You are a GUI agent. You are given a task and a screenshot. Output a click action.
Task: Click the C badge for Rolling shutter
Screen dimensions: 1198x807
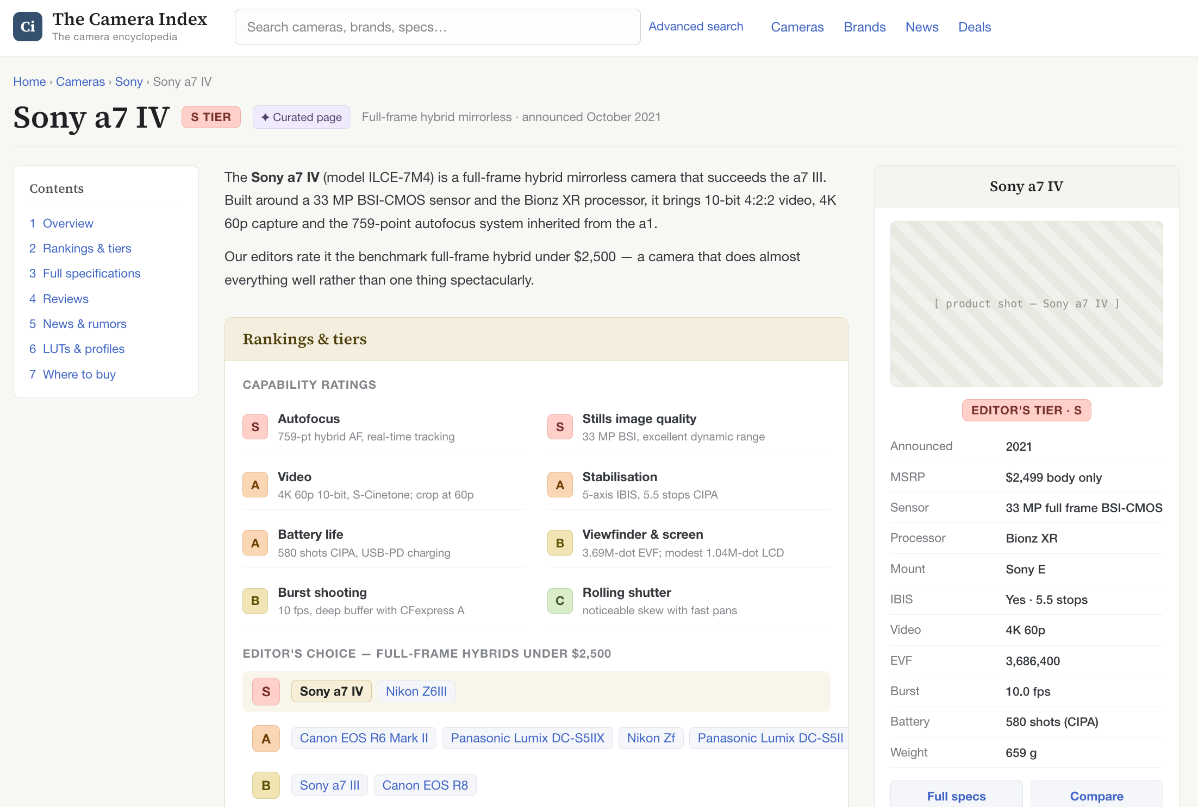(x=560, y=601)
